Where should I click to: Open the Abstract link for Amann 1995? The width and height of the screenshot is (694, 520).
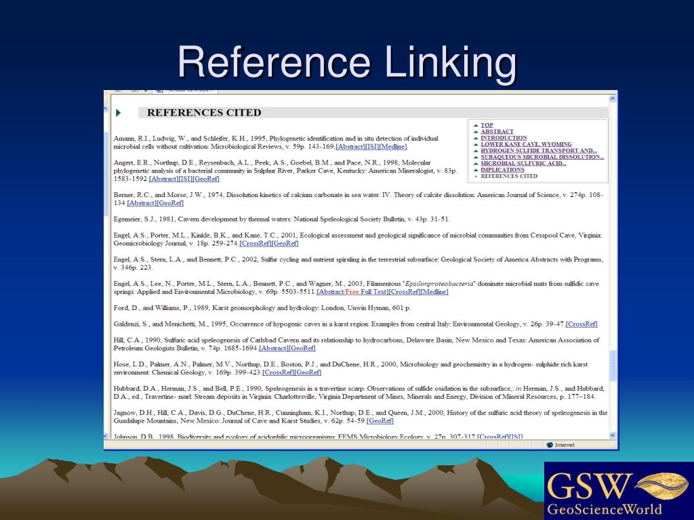pos(350,147)
